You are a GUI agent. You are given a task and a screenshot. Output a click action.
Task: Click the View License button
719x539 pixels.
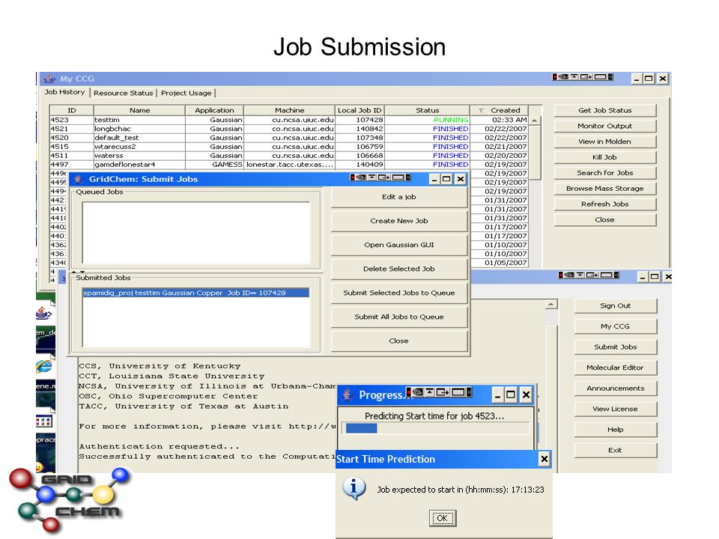pyautogui.click(x=616, y=409)
